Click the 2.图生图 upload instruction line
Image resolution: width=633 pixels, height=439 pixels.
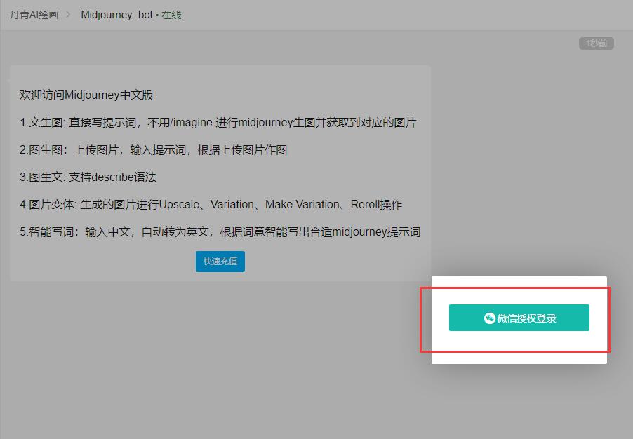click(153, 150)
